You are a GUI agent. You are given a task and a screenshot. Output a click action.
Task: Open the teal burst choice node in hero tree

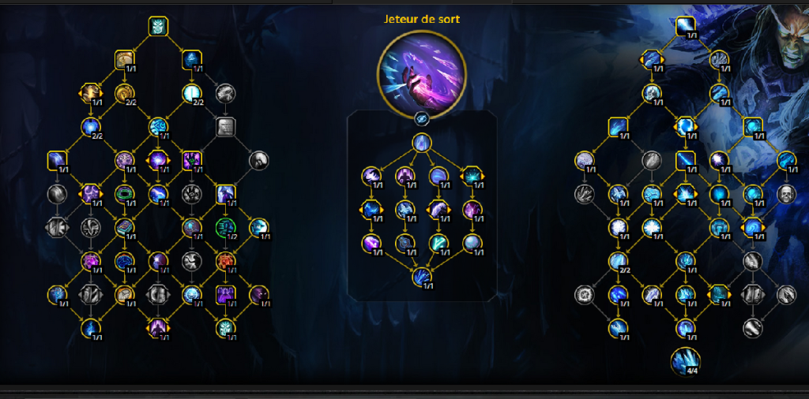tap(472, 176)
